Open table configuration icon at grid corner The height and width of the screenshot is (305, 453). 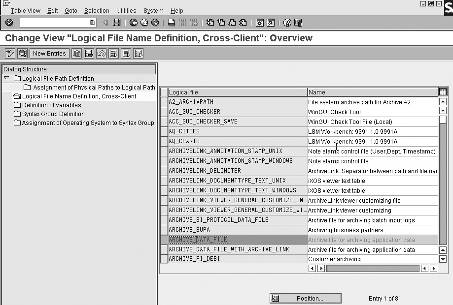tap(443, 92)
